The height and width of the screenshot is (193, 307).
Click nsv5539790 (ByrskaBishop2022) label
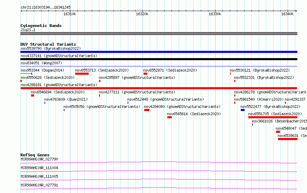(x=51, y=48)
